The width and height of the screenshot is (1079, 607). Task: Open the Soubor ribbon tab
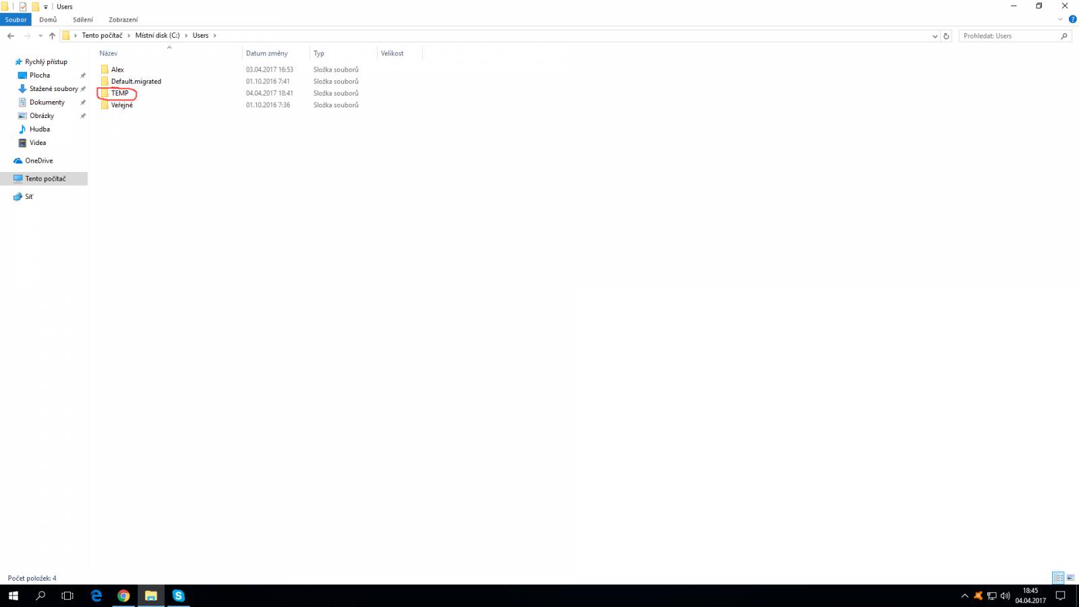(16, 20)
